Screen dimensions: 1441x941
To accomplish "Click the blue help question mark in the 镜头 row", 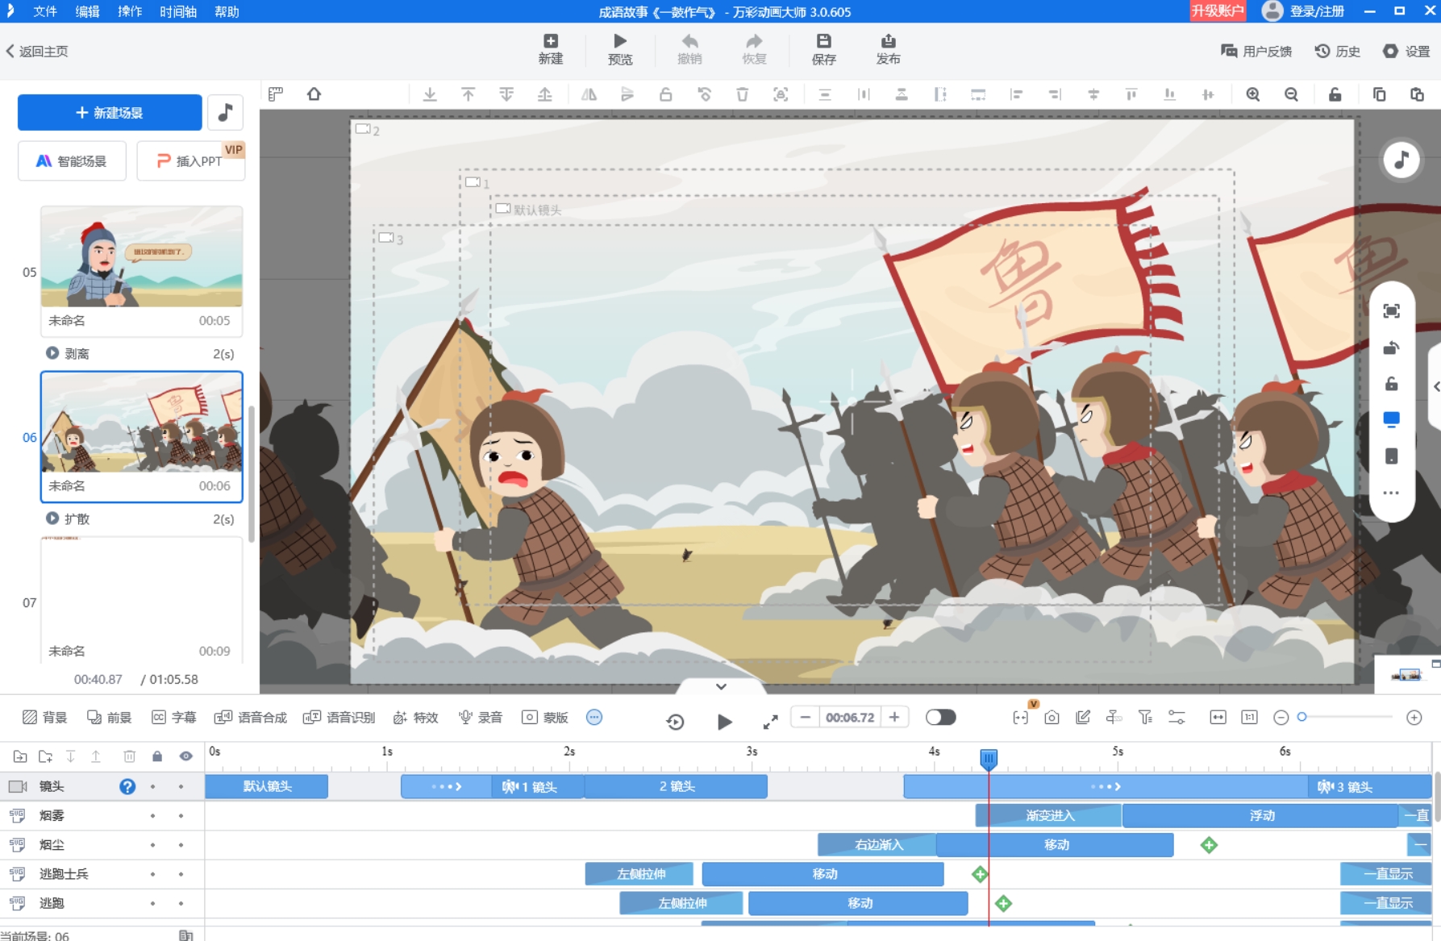I will pos(127,786).
